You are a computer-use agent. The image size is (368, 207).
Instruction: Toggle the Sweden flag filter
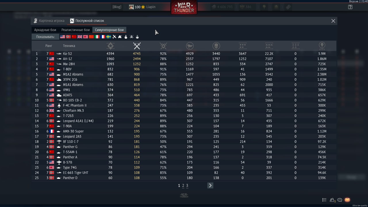point(109,37)
